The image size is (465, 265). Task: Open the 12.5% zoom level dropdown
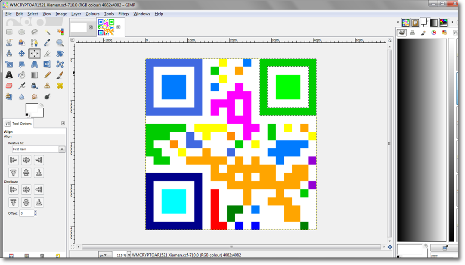click(x=129, y=255)
